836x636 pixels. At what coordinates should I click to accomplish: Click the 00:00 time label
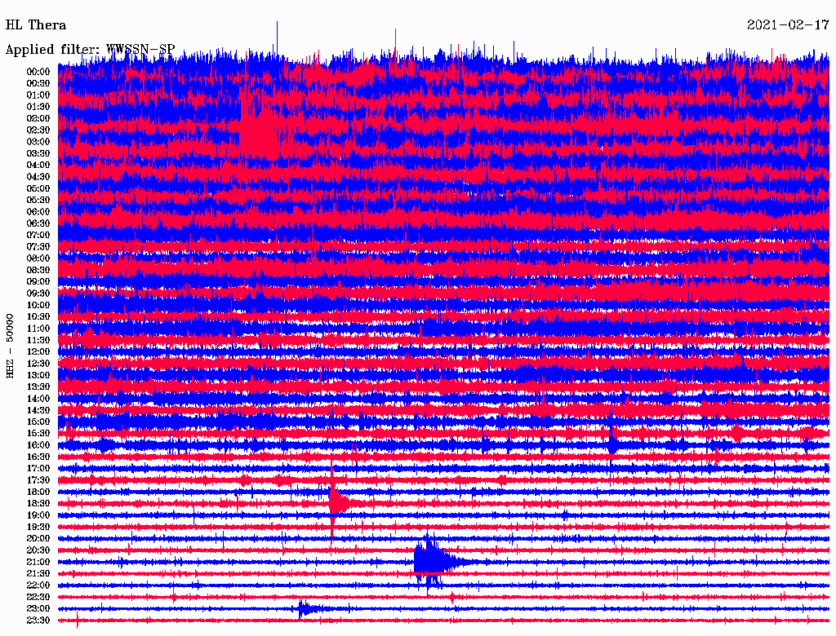[38, 72]
